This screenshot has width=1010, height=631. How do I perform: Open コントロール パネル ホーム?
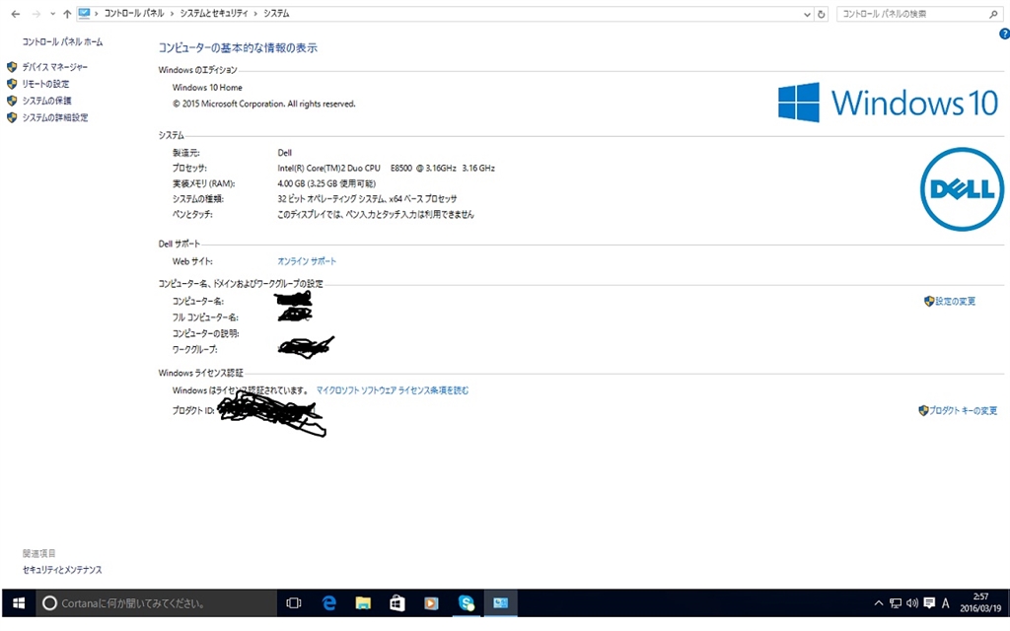pyautogui.click(x=62, y=41)
